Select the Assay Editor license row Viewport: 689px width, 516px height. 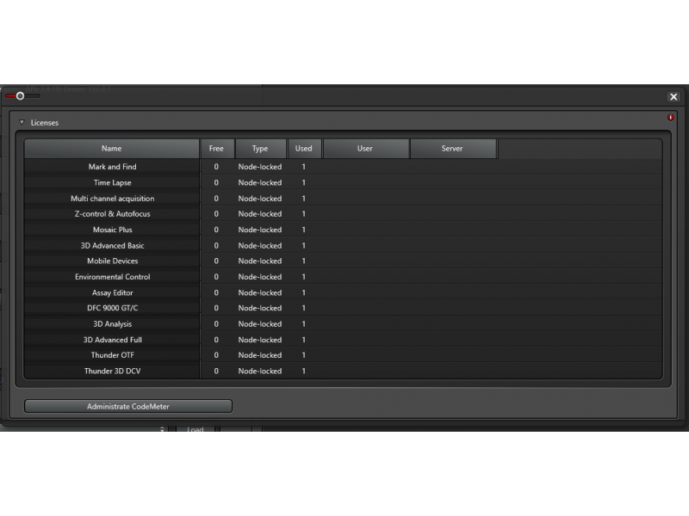tap(343, 292)
